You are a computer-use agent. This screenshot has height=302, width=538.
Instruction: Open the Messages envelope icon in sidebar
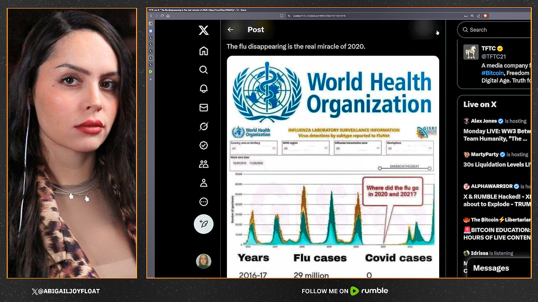point(203,107)
